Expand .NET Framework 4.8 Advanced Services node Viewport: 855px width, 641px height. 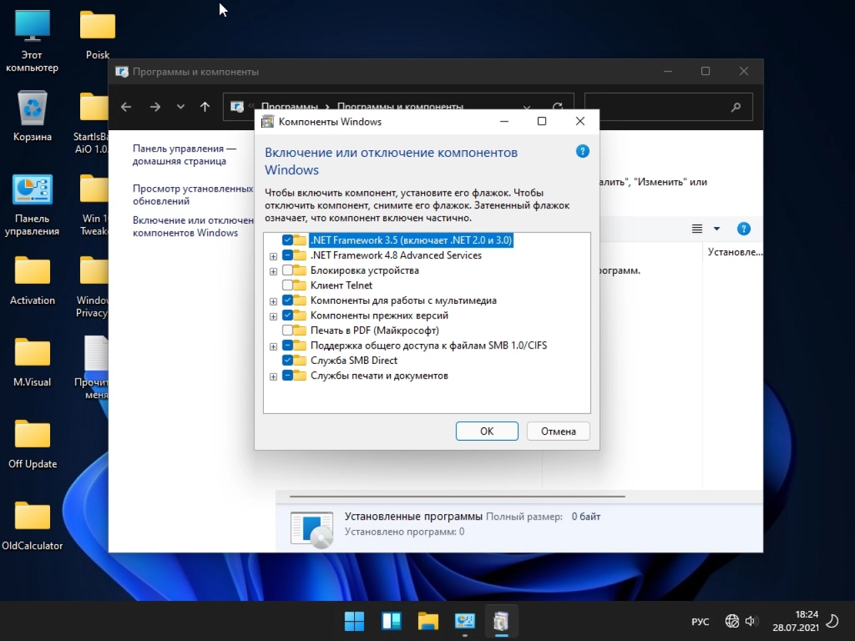click(273, 256)
